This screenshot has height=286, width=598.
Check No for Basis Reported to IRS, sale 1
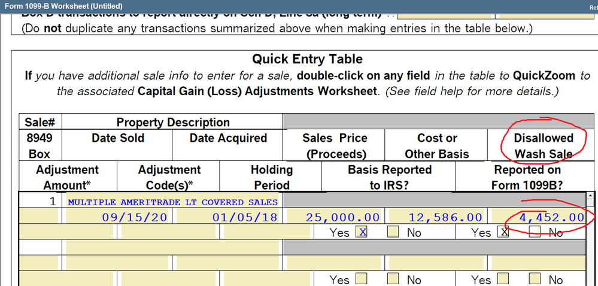click(x=393, y=232)
